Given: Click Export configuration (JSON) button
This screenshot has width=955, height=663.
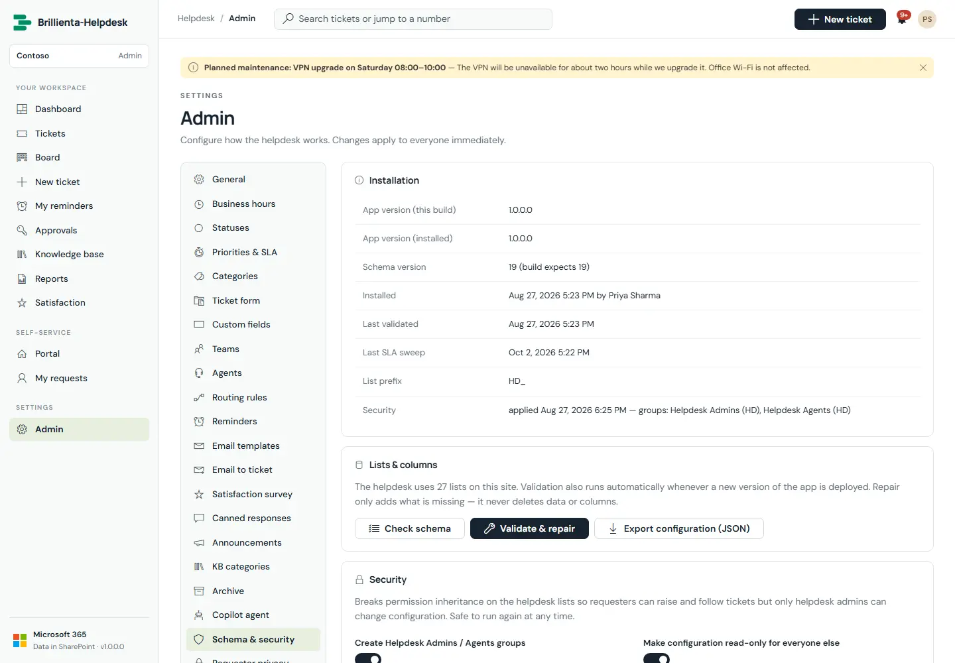Looking at the screenshot, I should tap(678, 528).
